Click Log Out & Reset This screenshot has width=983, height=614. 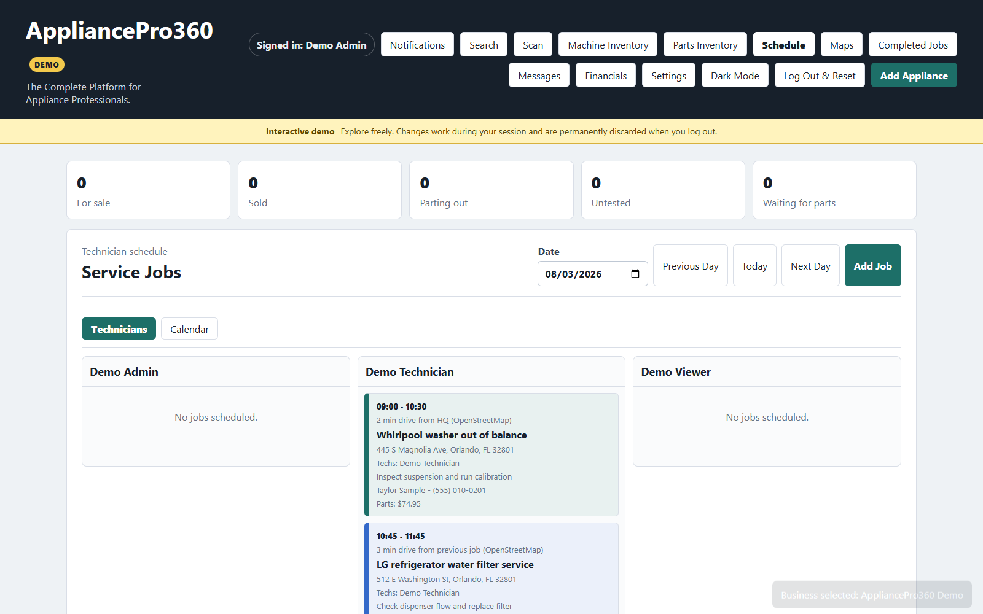click(x=820, y=76)
